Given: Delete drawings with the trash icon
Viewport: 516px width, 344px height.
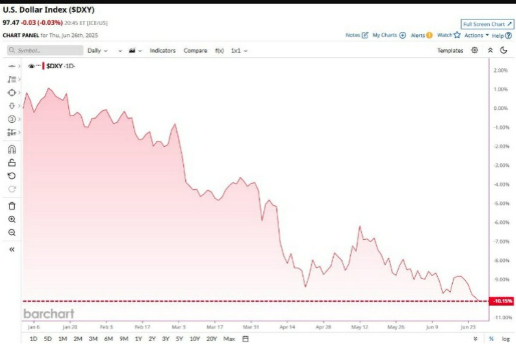Looking at the screenshot, I should [12, 206].
